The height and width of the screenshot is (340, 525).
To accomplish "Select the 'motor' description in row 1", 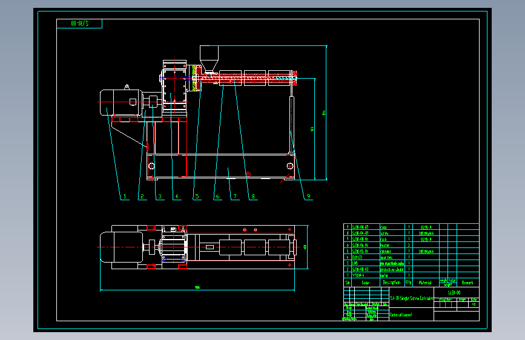I will (385, 275).
